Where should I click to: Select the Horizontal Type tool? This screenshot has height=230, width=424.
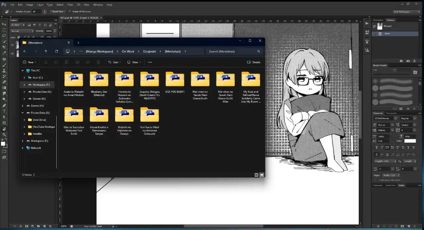click(4, 111)
